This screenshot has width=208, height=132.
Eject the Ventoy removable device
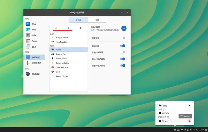point(190,121)
